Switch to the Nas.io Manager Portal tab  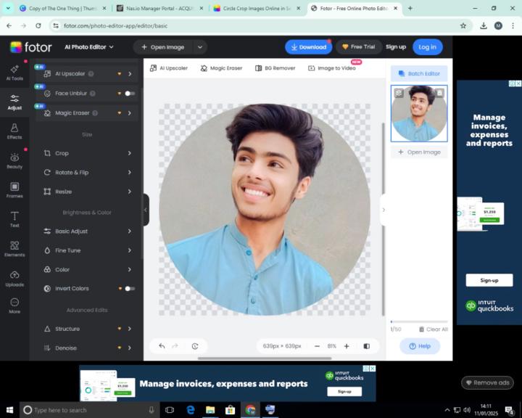click(159, 8)
